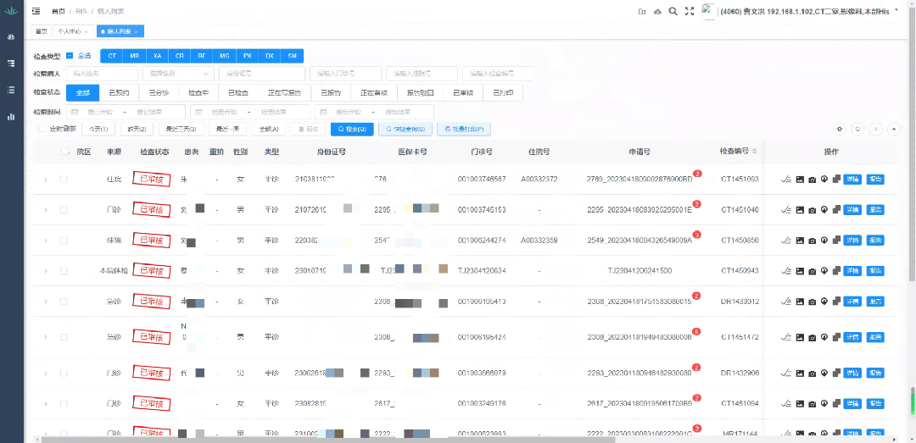Click the copy squares icon in row CT1451472
The height and width of the screenshot is (443, 916).
[836, 337]
